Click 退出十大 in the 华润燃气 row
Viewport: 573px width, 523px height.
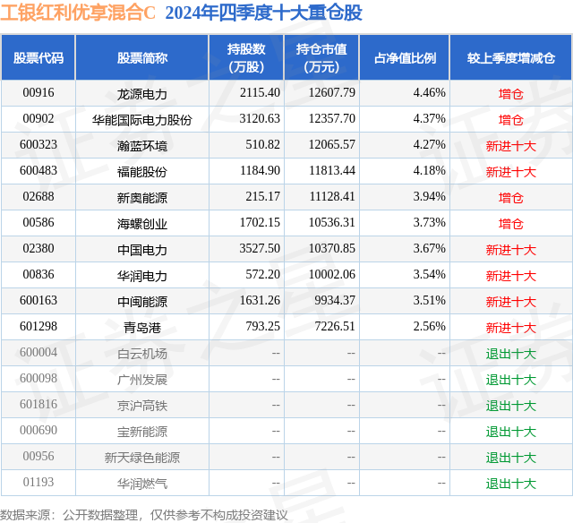[511, 484]
